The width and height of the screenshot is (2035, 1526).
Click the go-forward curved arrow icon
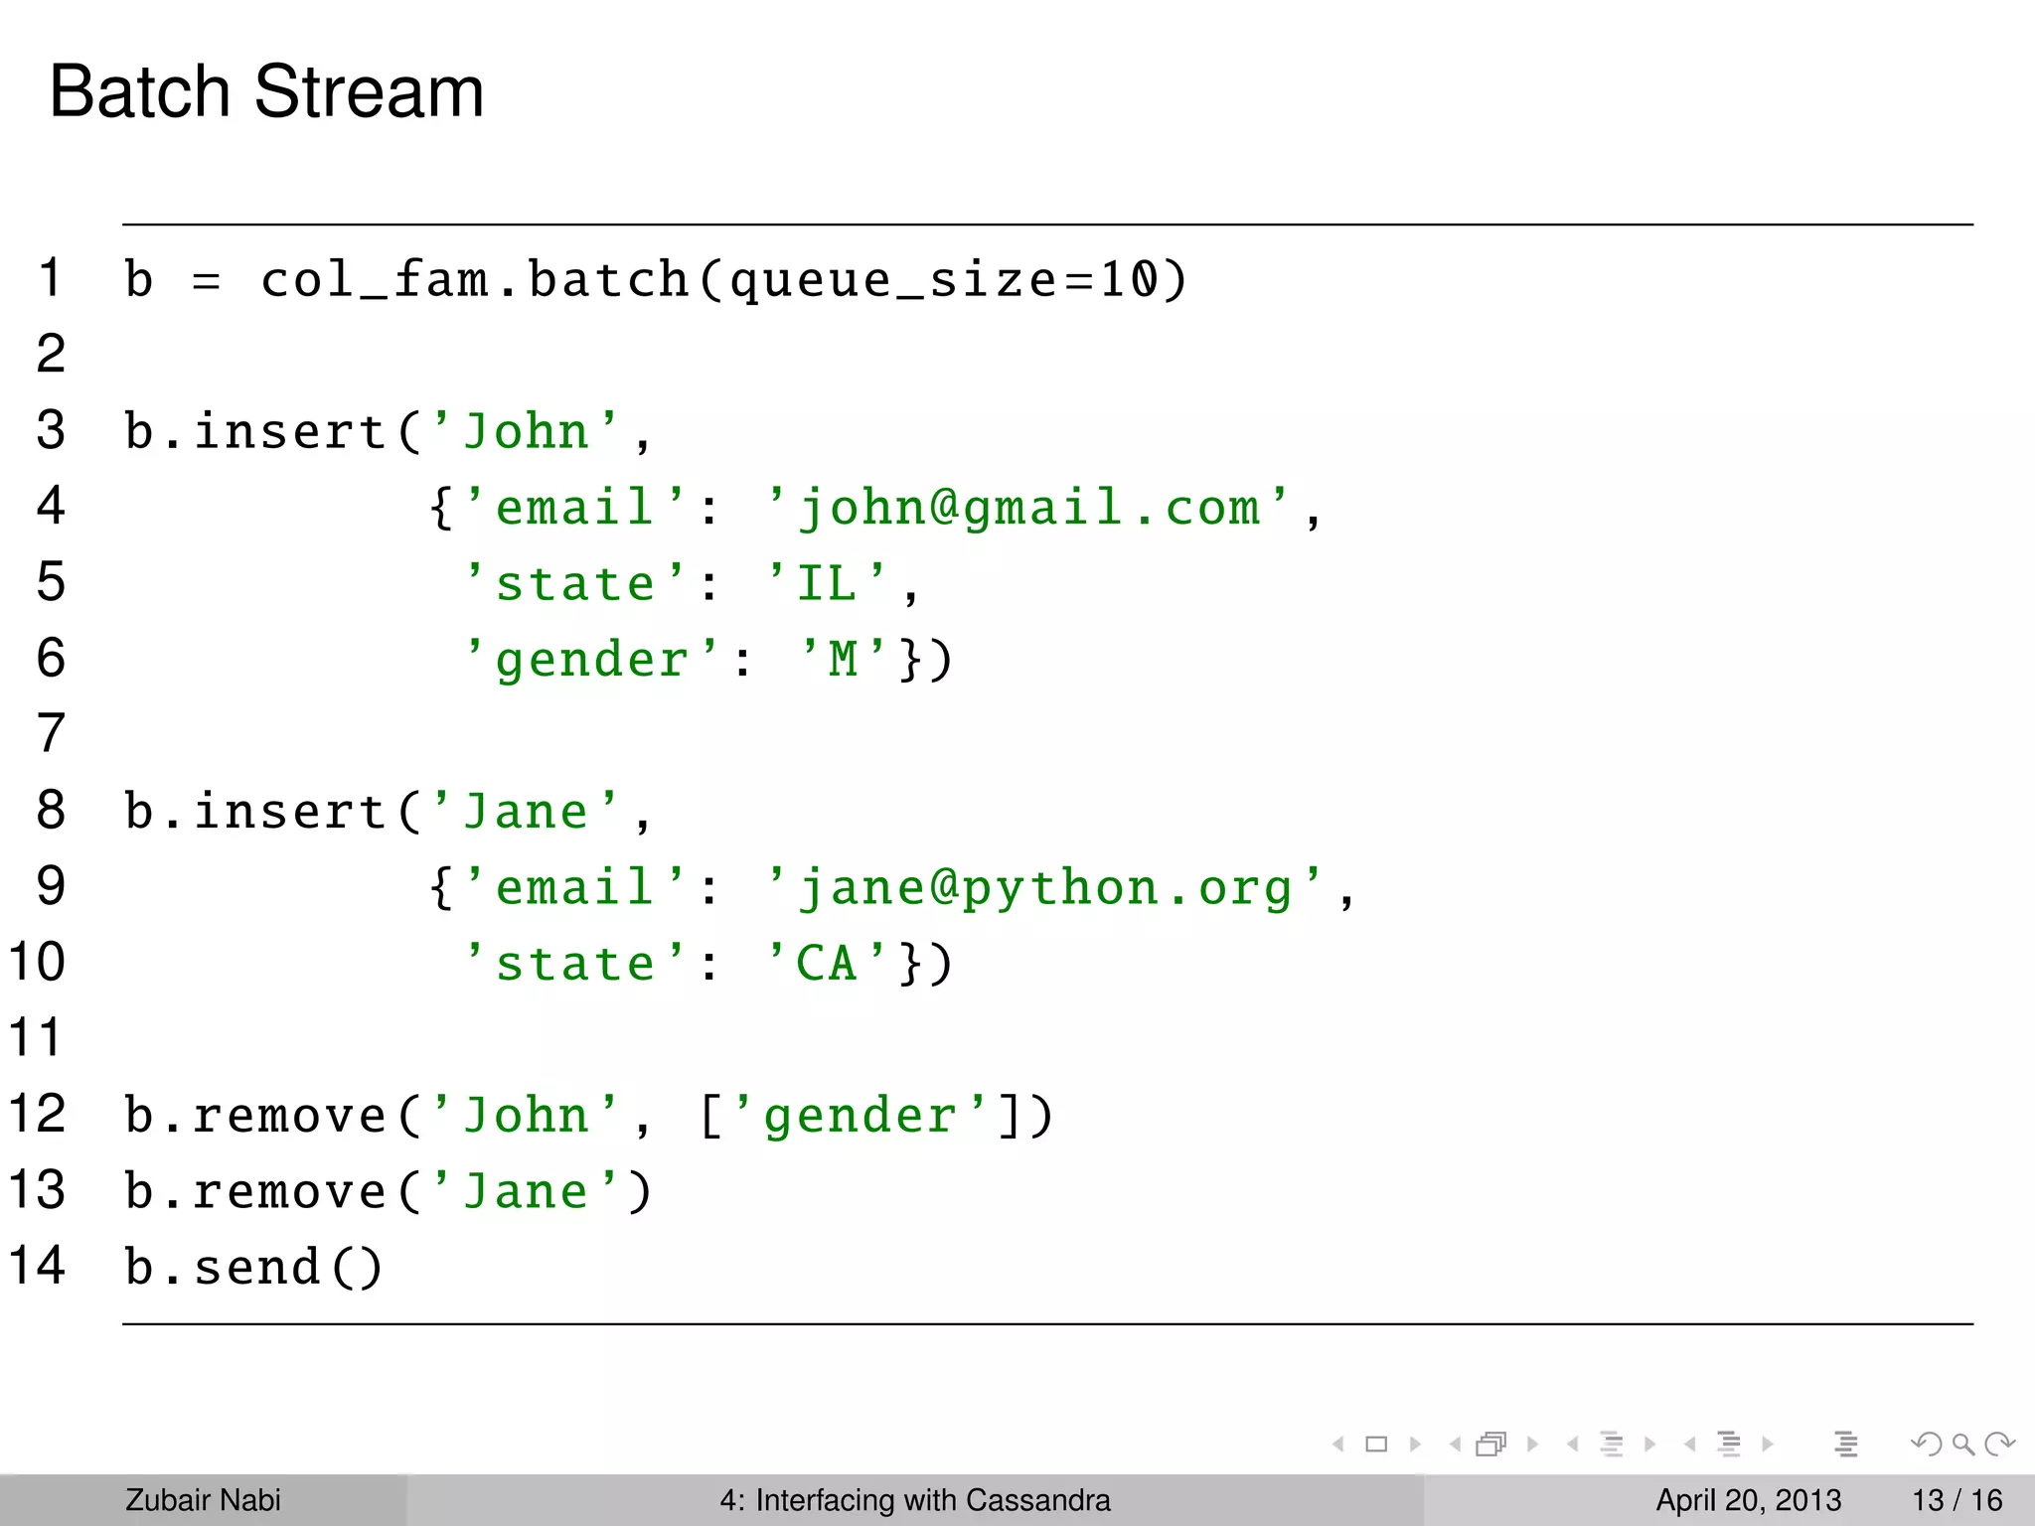point(1999,1444)
